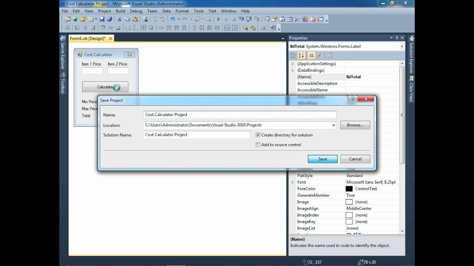Click the Align Lefts layout icon
This screenshot has width=474, height=266.
pyautogui.click(x=77, y=28)
